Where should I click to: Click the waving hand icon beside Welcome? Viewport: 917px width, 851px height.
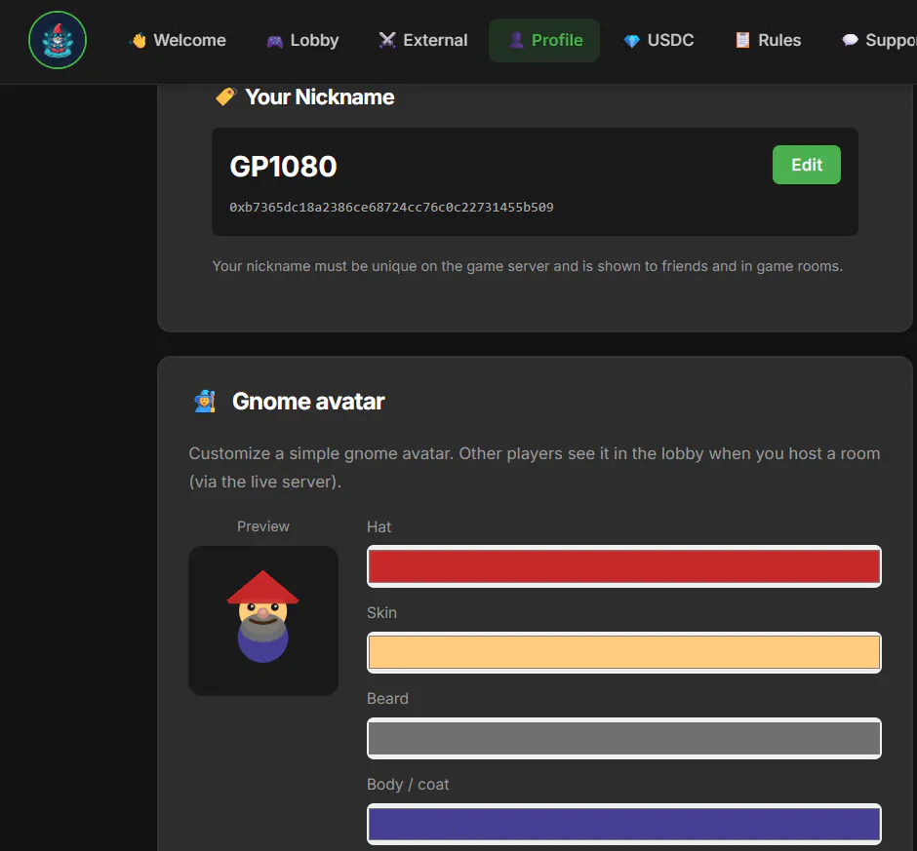[139, 40]
